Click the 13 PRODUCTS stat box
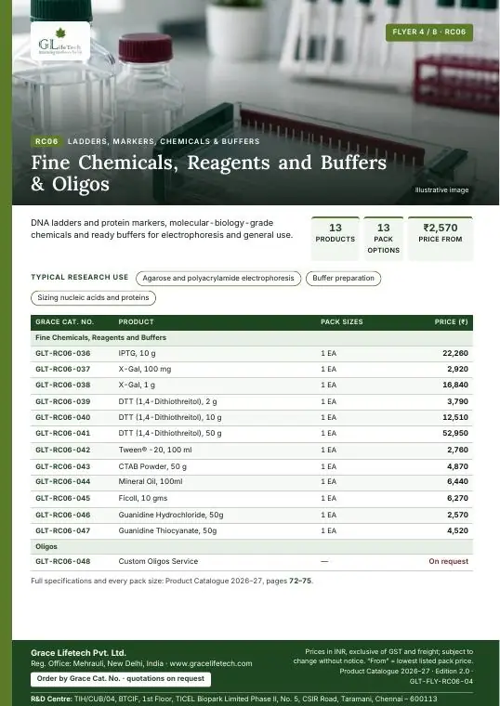Viewport: 500px width, 706px height. [336, 238]
